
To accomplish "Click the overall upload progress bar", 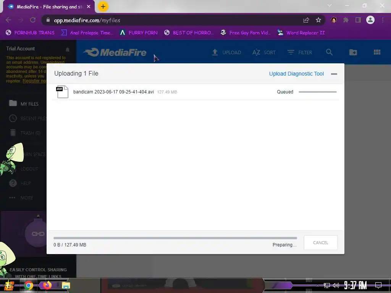I will [x=175, y=238].
